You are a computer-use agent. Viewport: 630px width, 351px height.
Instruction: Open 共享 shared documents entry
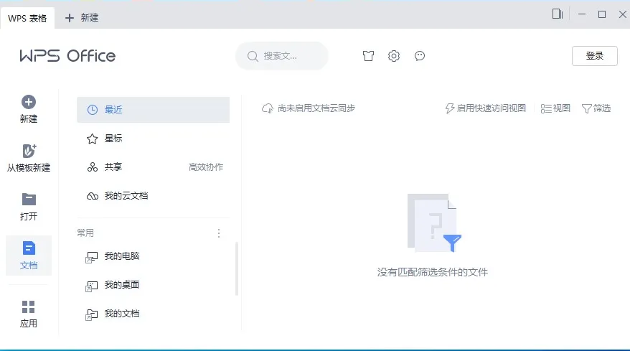(x=153, y=167)
